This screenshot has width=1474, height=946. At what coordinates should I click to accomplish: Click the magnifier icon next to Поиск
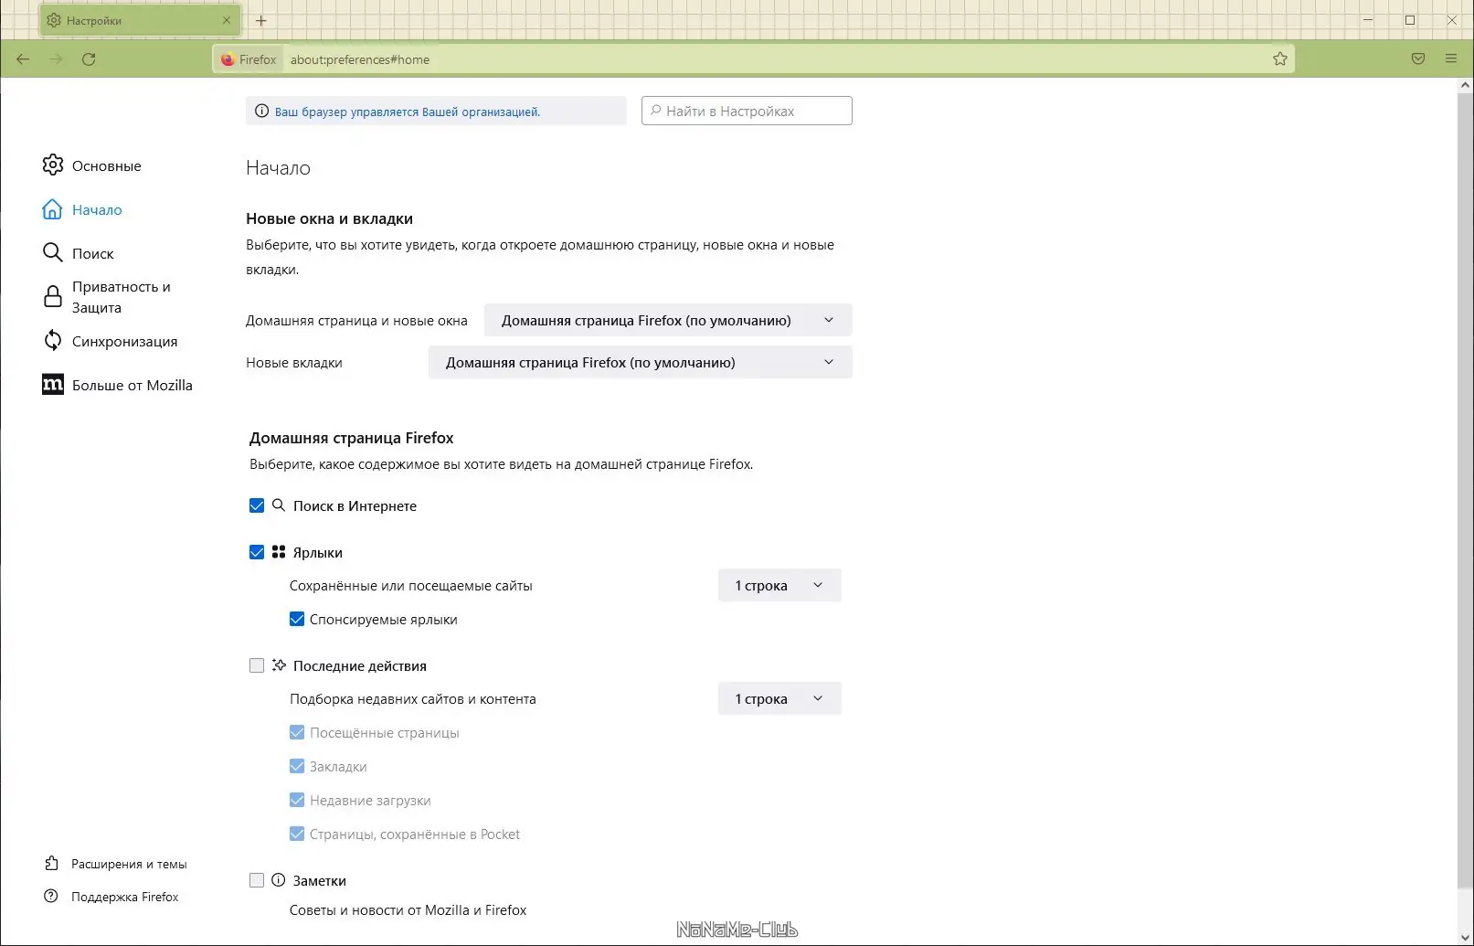53,252
